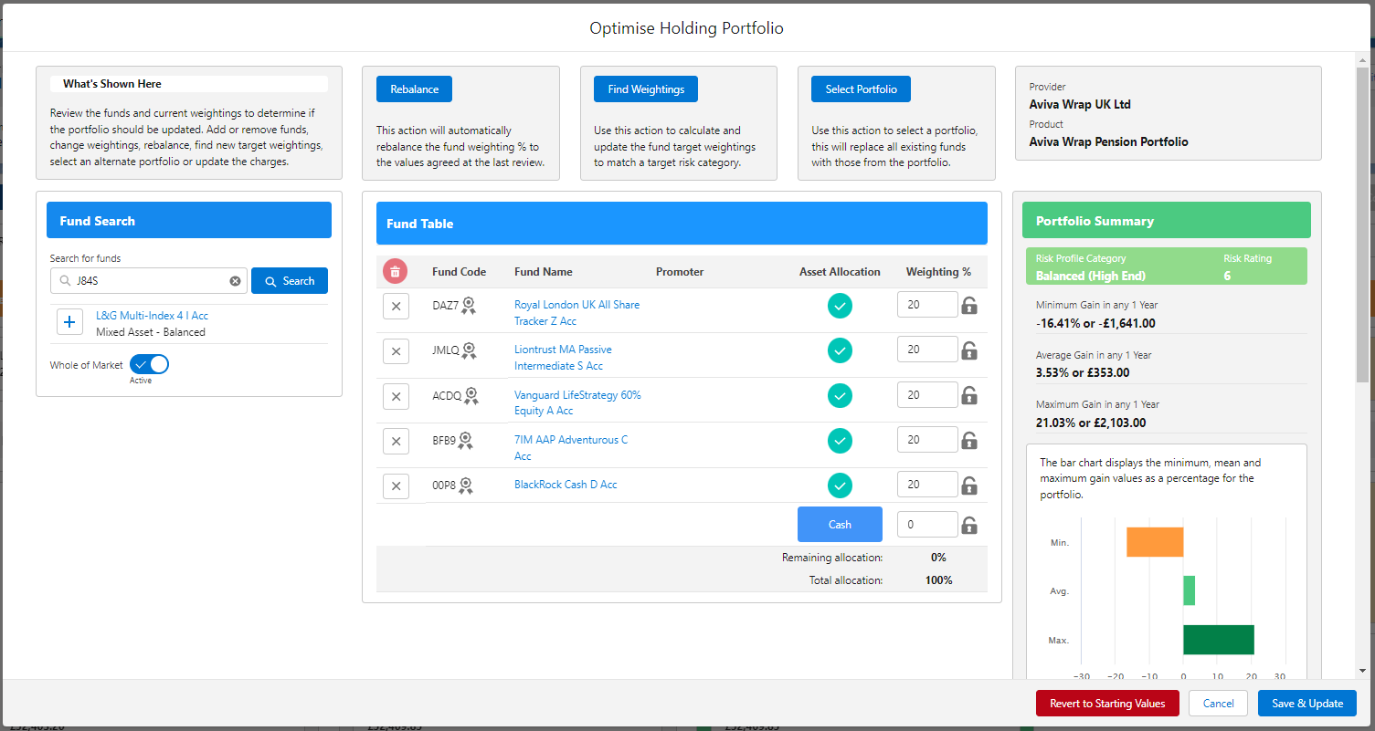Toggle weighting lock for Royal London fund
Image resolution: width=1375 pixels, height=731 pixels.
[970, 306]
